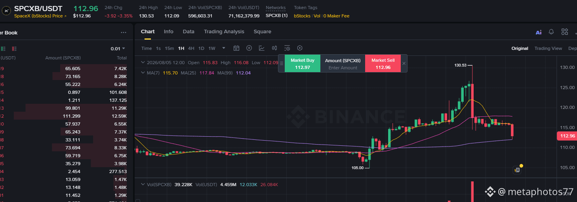Click the Total column header
This screenshot has height=202, width=577.
coord(121,58)
